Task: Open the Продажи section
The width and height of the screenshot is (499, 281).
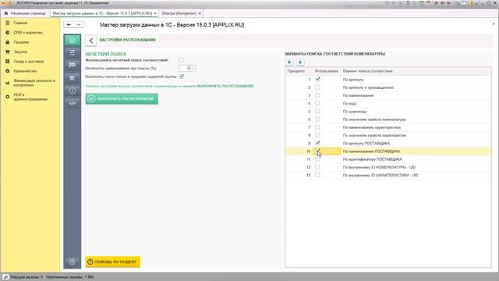Action: (x=21, y=42)
